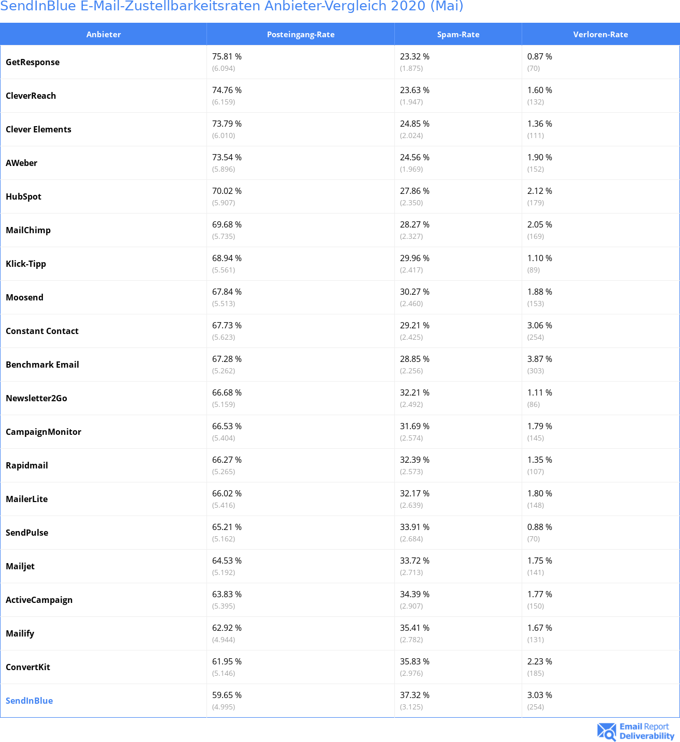Click Benchmark Email lost rate 3.87 %
Image resolution: width=680 pixels, height=742 pixels.
click(540, 359)
